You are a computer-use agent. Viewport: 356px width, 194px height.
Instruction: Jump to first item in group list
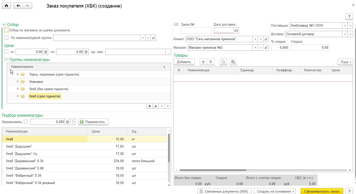150,106
